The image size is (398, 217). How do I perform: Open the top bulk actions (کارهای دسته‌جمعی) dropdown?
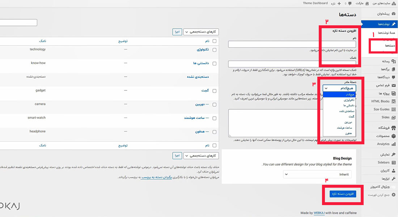pyautogui.click(x=201, y=32)
